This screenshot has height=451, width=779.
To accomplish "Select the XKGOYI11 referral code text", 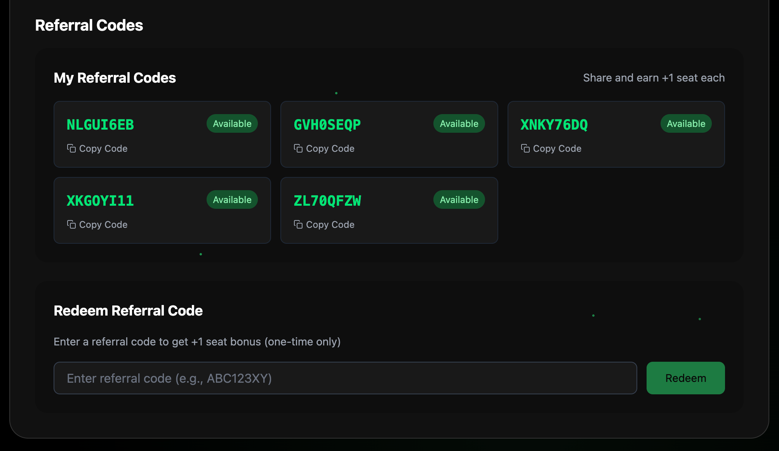I will (x=100, y=201).
